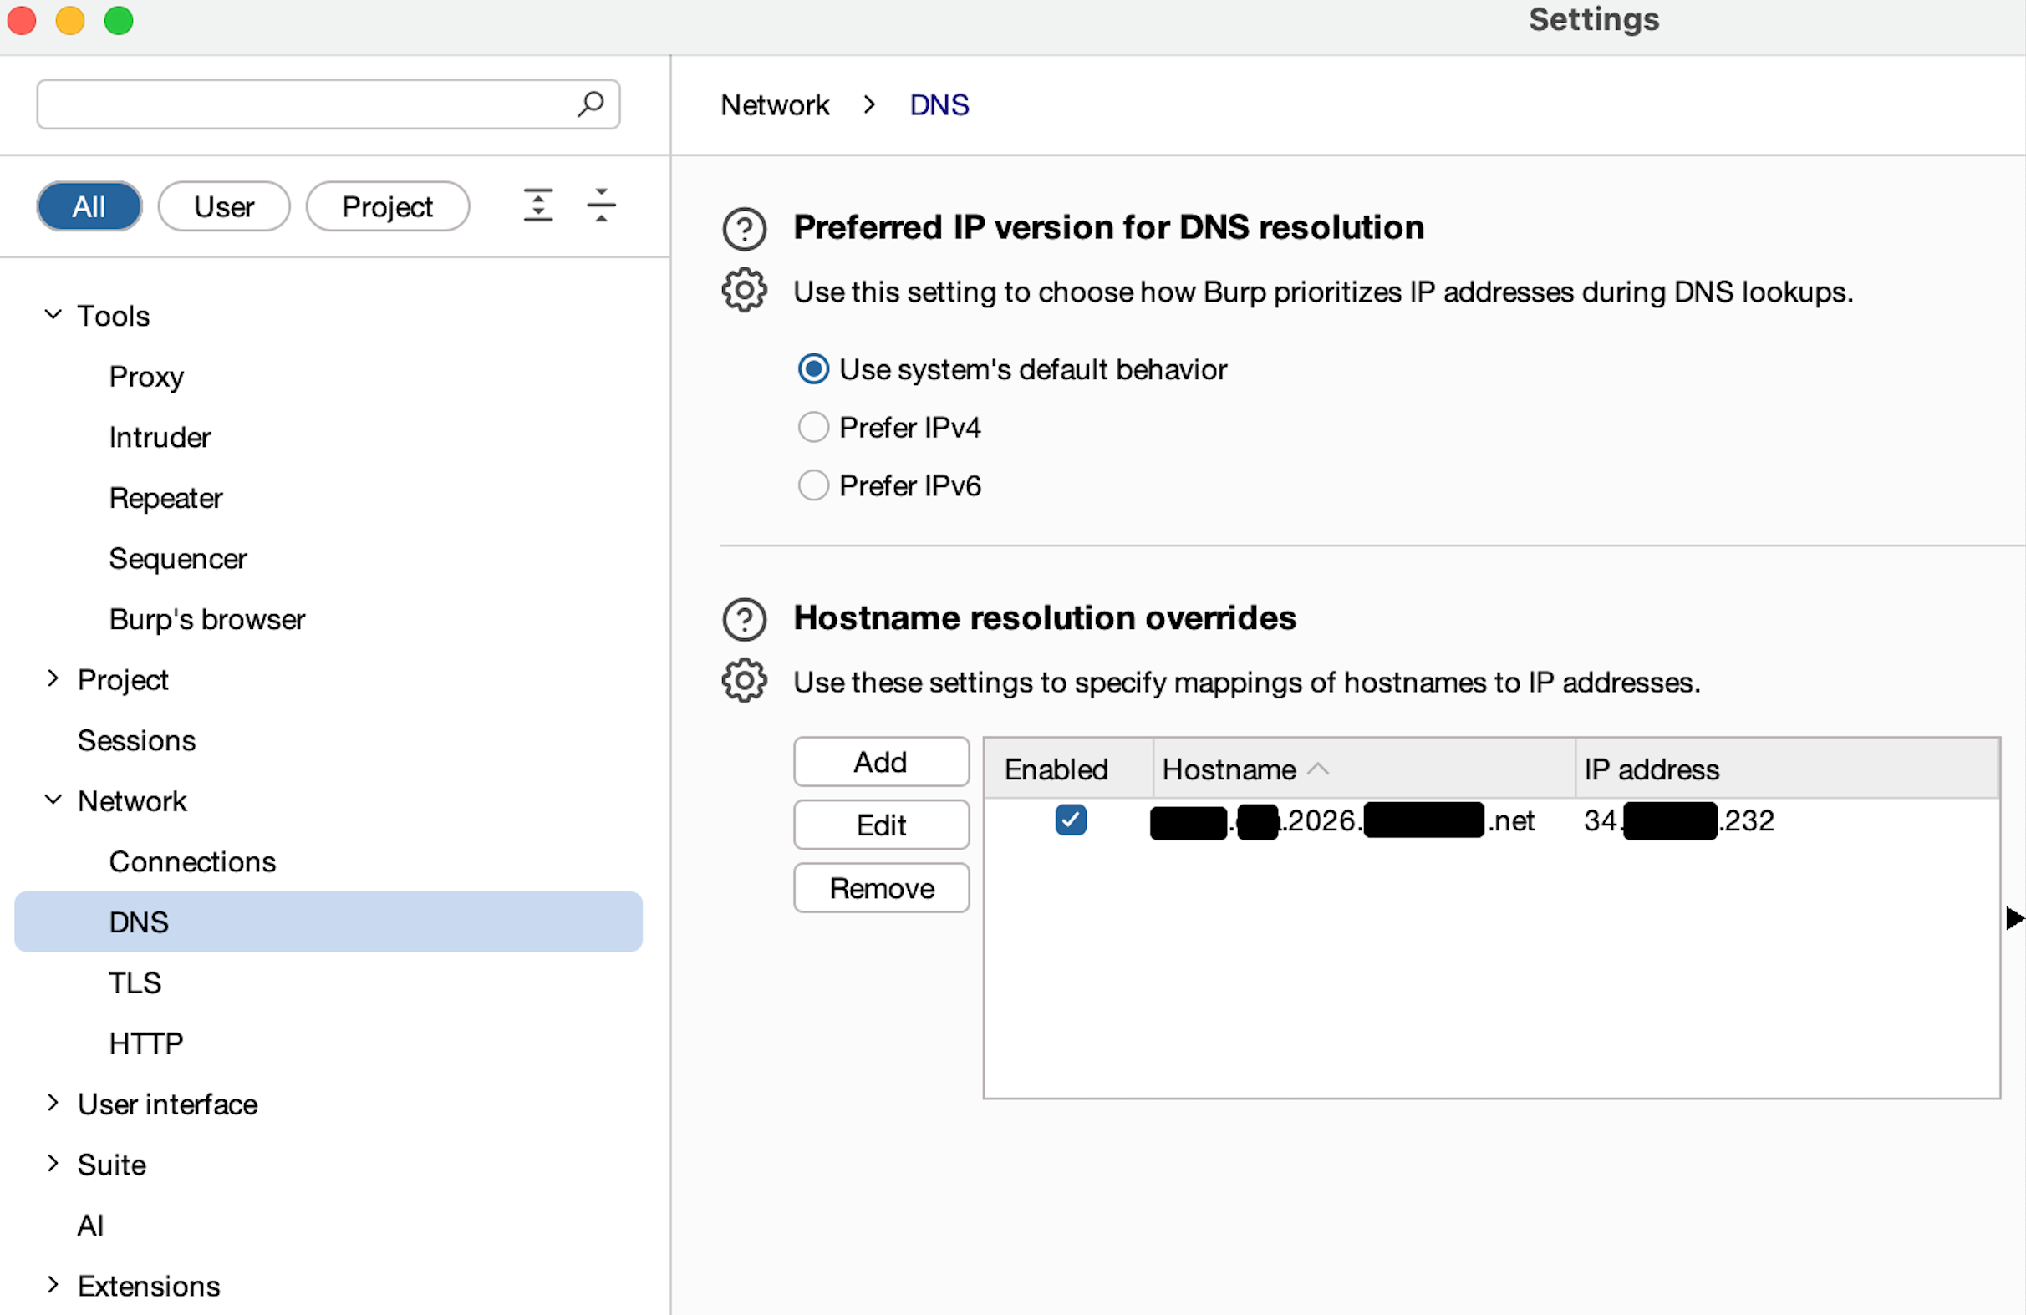The width and height of the screenshot is (2026, 1315).
Task: Switch to the User settings filter
Action: pyautogui.click(x=224, y=206)
